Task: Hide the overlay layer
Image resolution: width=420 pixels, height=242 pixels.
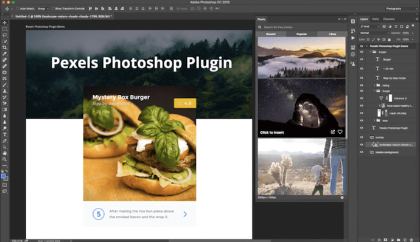Action: point(362,137)
